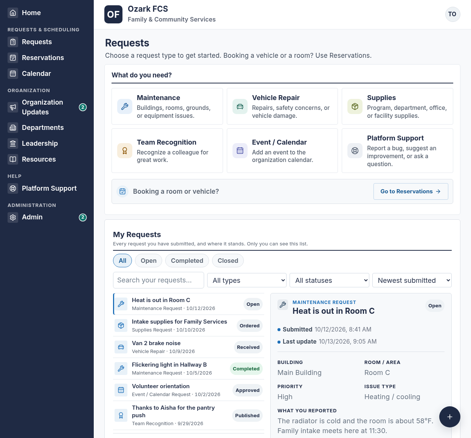Click car icon on Van 2 brake noise row
Image resolution: width=471 pixels, height=438 pixels.
121,347
